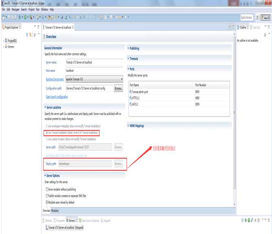The height and width of the screenshot is (234, 272).
Task: Click the Open launch configuration link
Action: (x=57, y=97)
